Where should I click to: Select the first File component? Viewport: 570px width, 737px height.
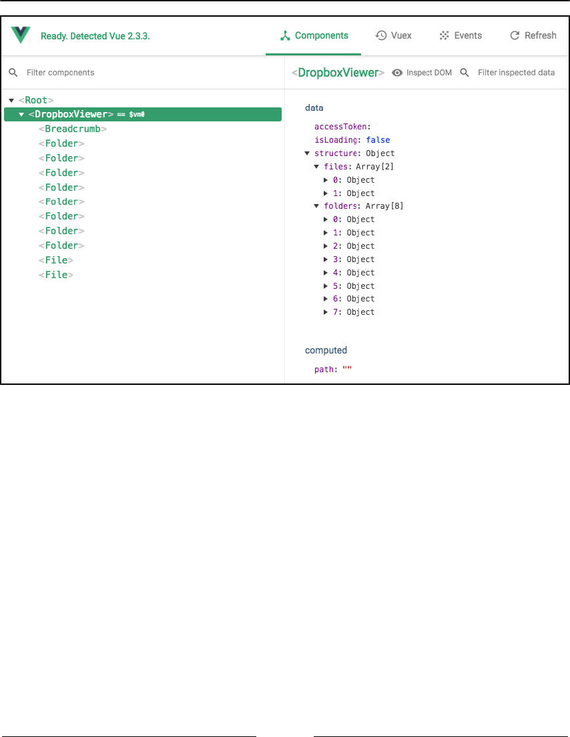pos(56,260)
